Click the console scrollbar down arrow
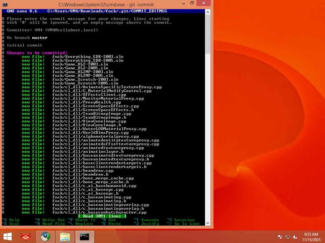The width and height of the screenshot is (325, 243). (208, 223)
